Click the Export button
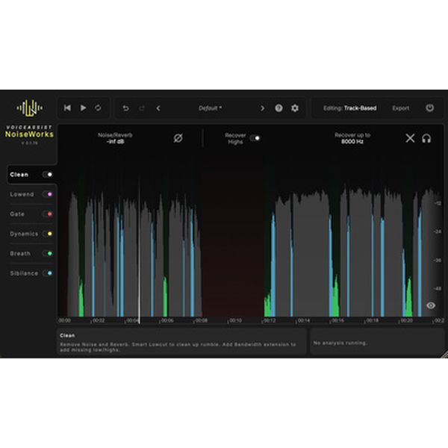This screenshot has height=448, width=448. click(401, 108)
